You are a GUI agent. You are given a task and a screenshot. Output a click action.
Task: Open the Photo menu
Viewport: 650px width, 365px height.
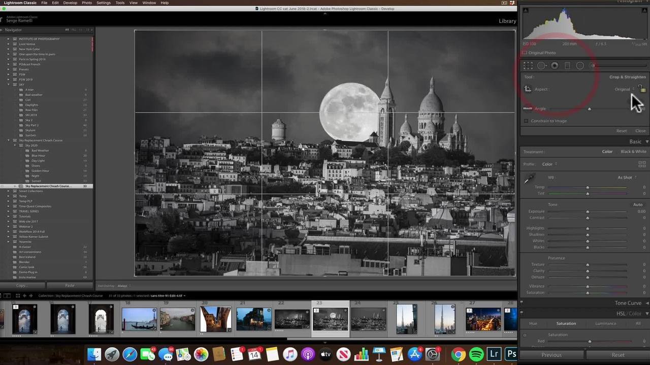click(87, 3)
